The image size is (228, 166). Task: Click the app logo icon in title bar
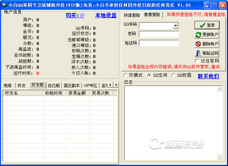pos(4,5)
